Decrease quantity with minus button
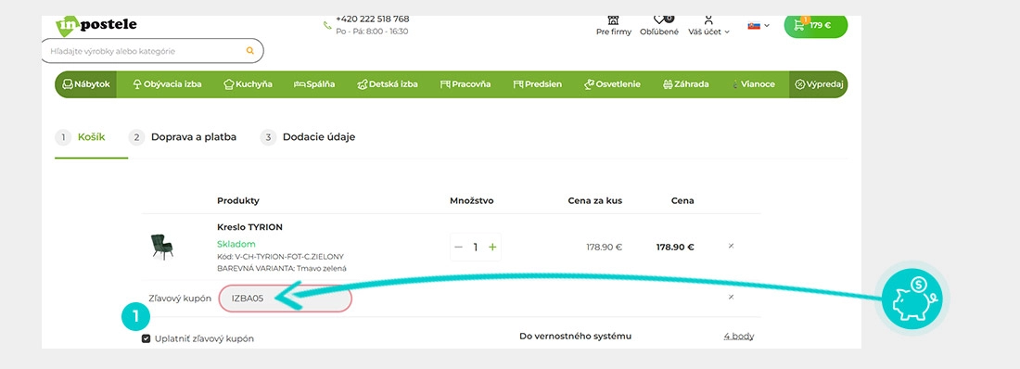The image size is (1020, 369). (x=459, y=248)
